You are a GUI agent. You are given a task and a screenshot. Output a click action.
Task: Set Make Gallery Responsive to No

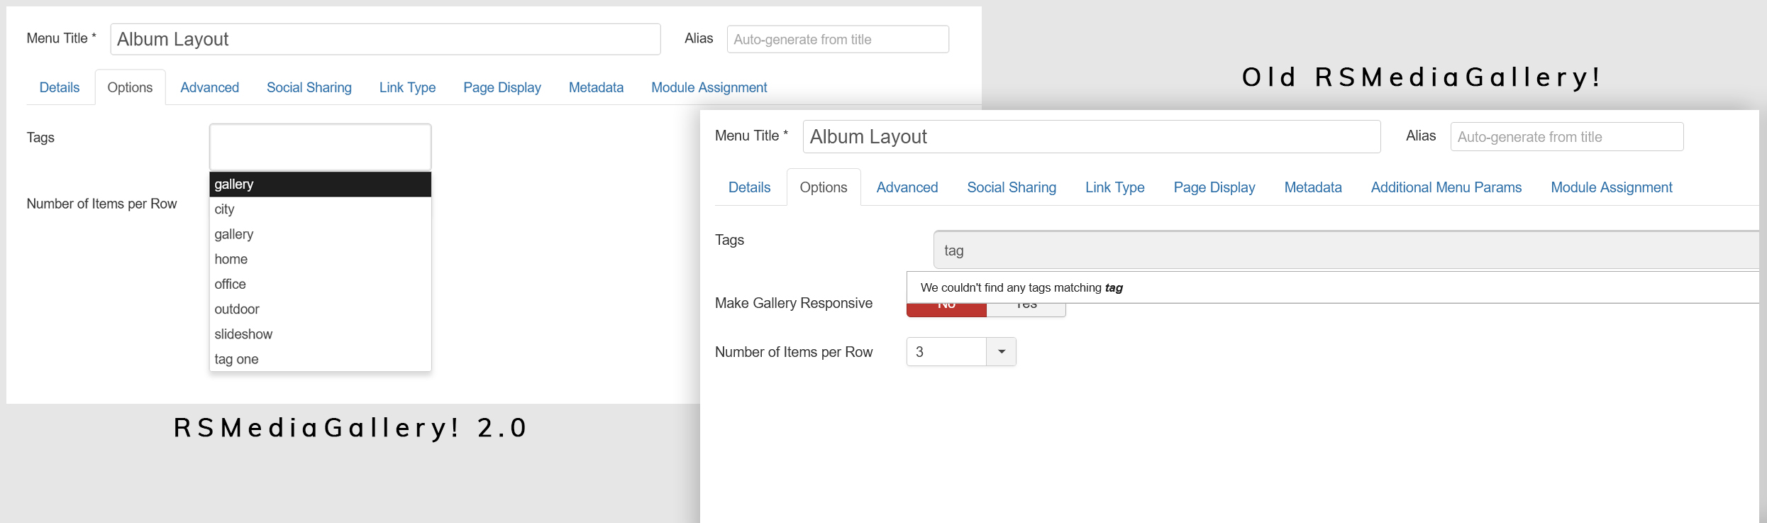[946, 309]
